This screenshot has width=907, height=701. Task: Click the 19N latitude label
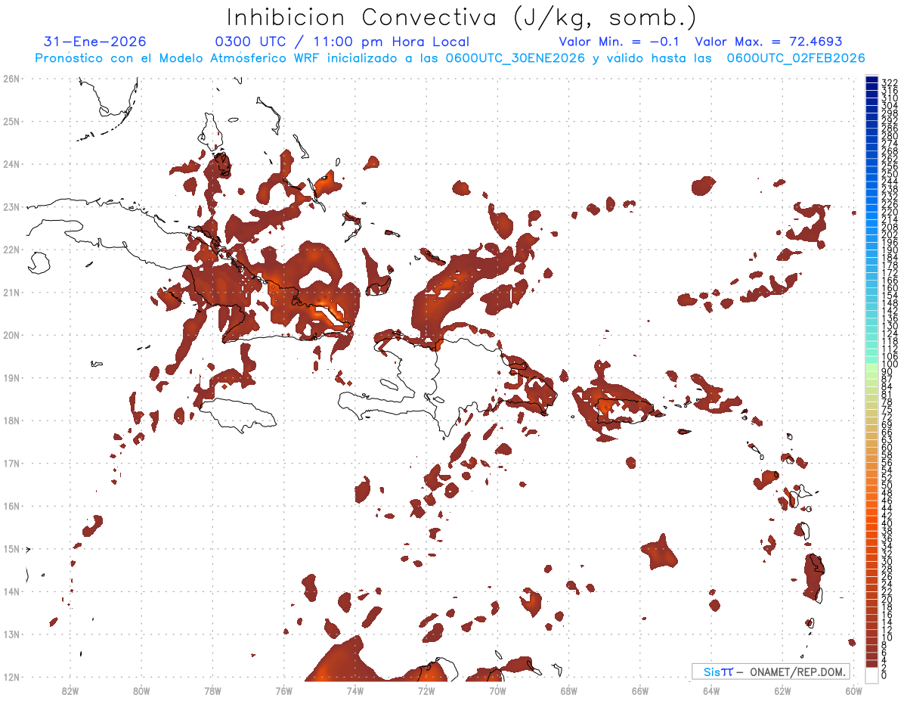click(11, 377)
